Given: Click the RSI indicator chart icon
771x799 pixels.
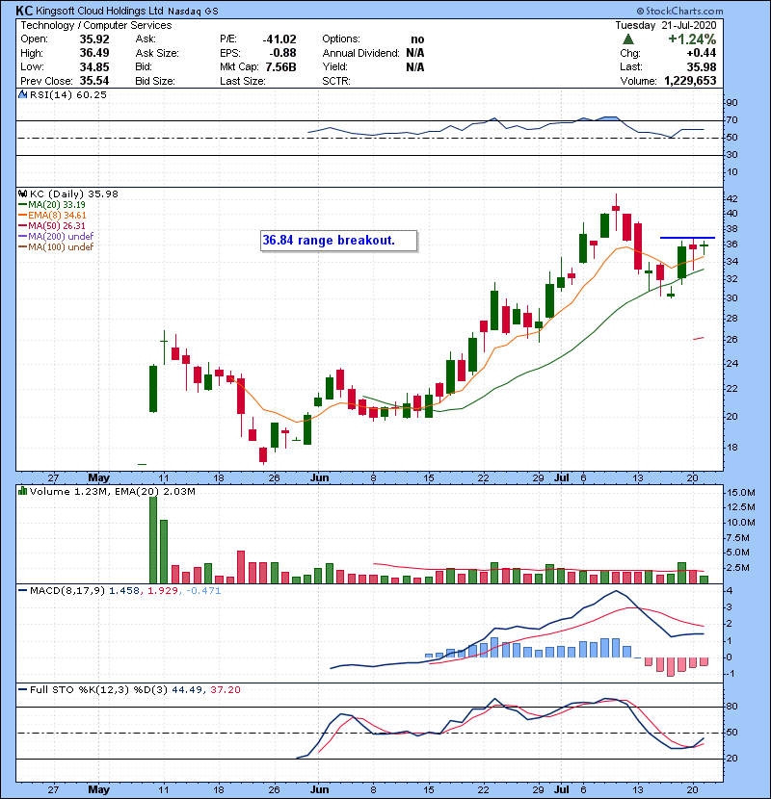Looking at the screenshot, I should (22, 94).
